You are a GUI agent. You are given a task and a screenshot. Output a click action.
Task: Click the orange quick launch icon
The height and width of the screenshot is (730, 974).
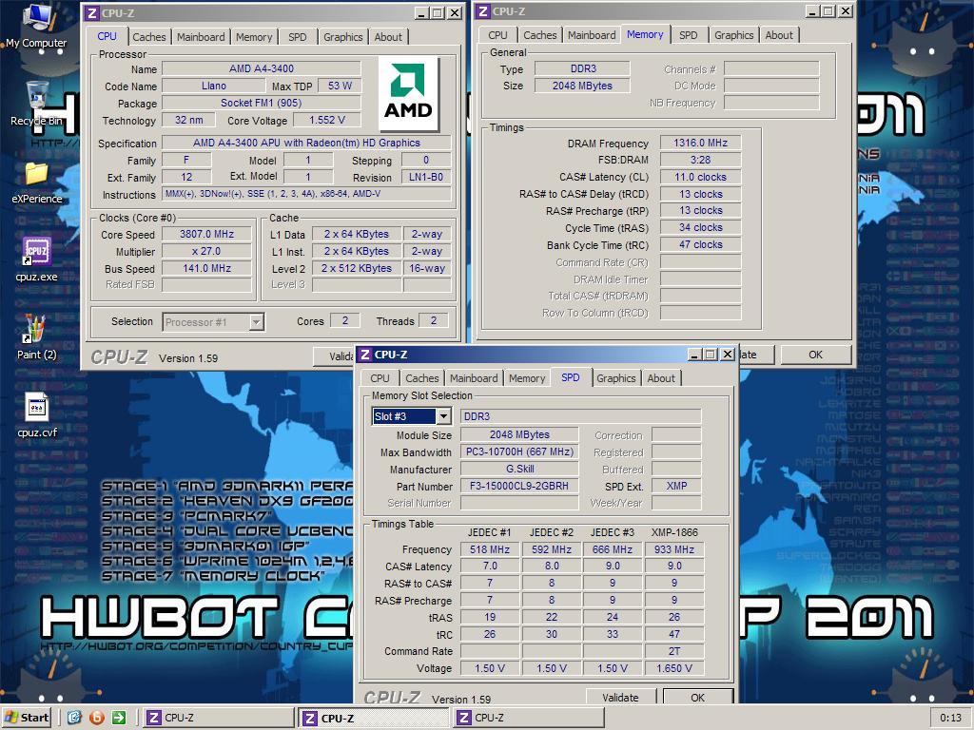coord(96,718)
